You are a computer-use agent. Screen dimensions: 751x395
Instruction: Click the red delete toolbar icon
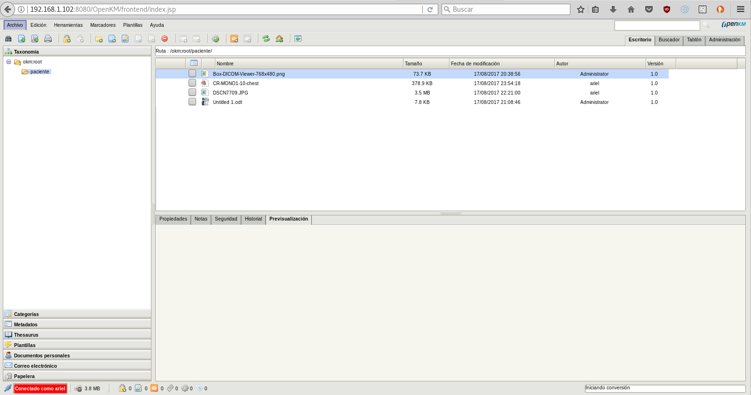click(x=165, y=39)
